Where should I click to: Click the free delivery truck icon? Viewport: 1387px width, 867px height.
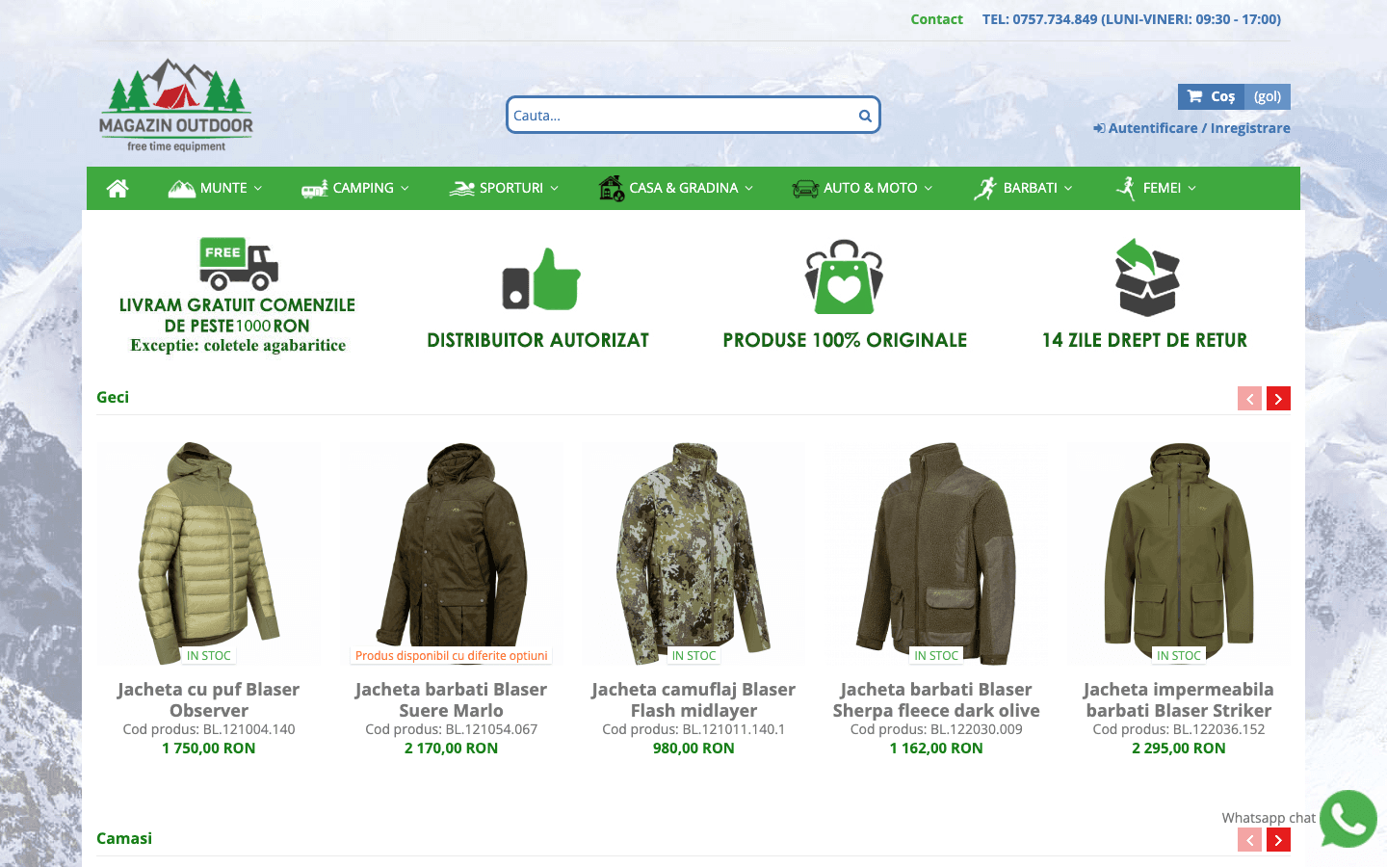pyautogui.click(x=239, y=264)
